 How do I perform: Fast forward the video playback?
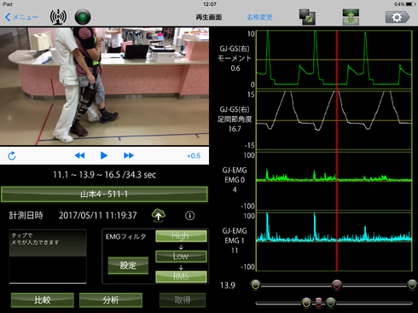129,155
